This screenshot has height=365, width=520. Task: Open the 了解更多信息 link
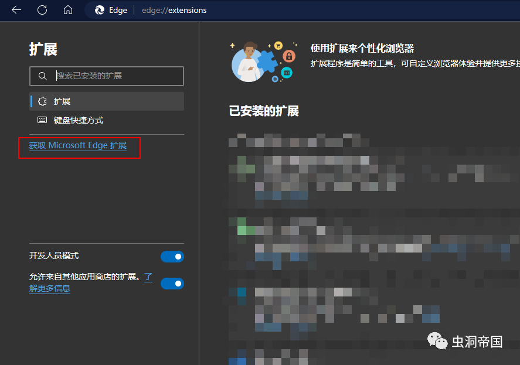pyautogui.click(x=50, y=288)
